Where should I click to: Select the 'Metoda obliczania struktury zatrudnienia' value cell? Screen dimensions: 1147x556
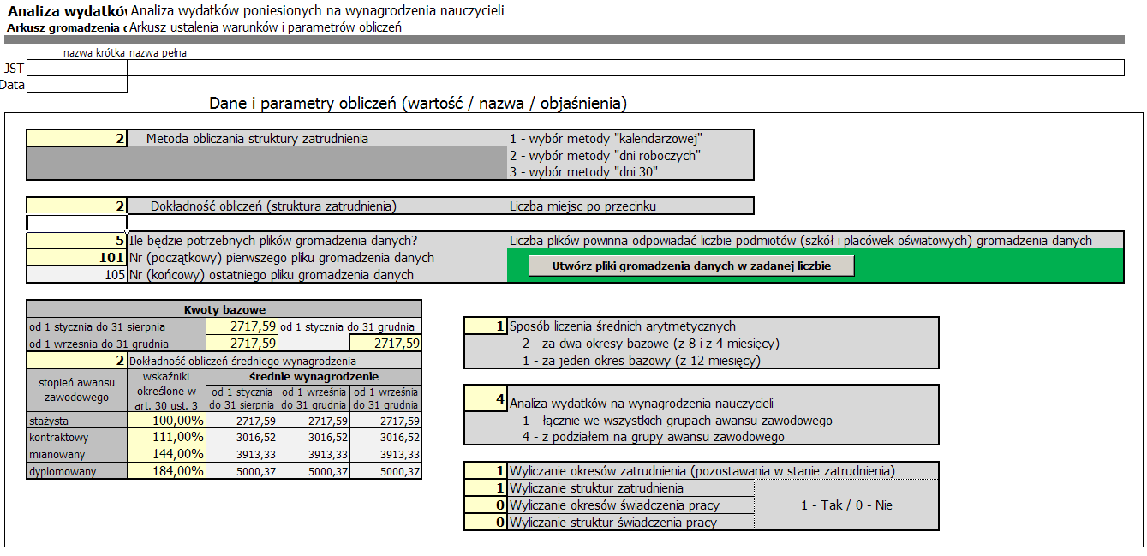77,138
